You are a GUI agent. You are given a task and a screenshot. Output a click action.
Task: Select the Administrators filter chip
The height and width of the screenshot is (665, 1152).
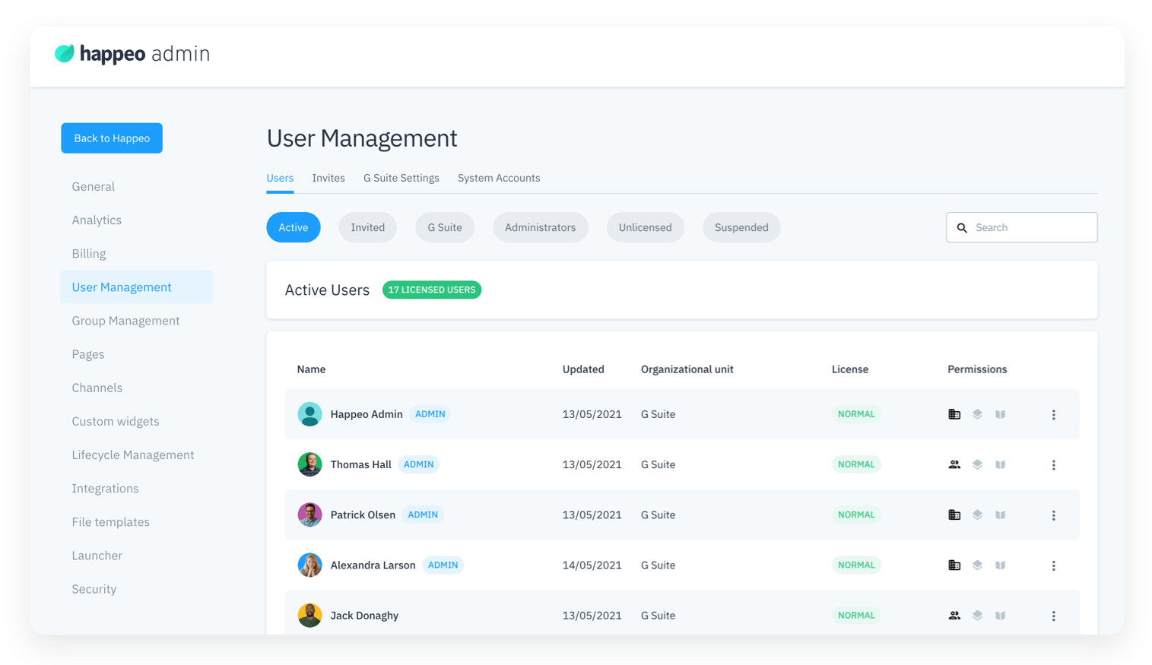point(540,227)
